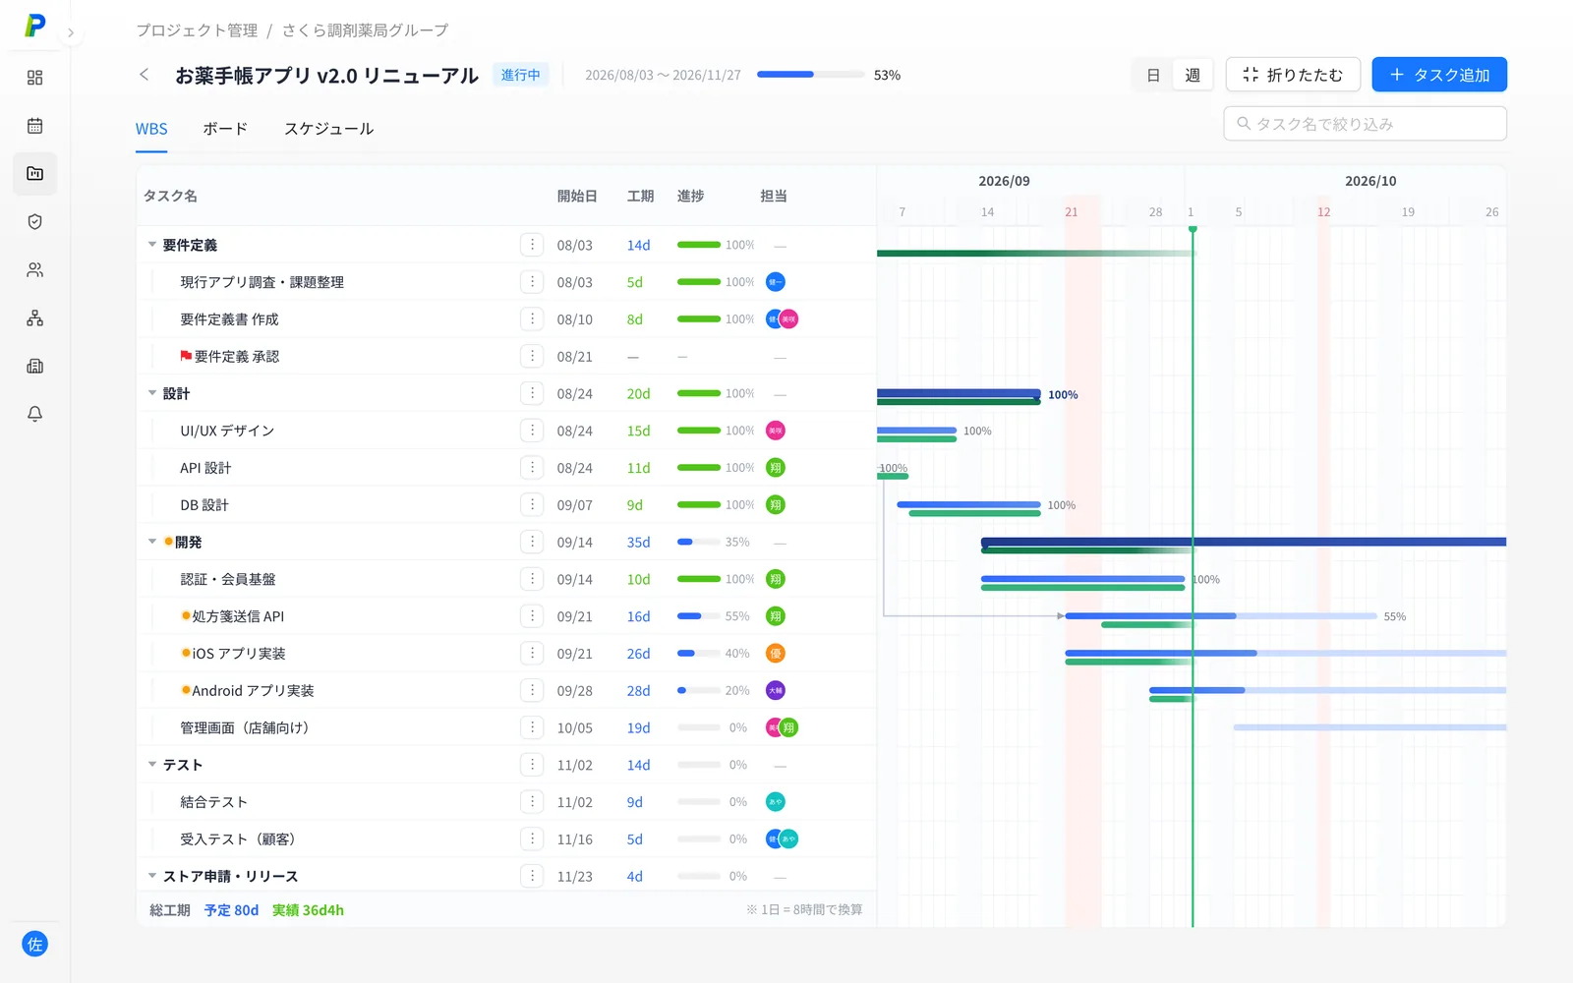
Task: Open さくら調剤薬局グループ breadcrumb link
Action: 365,30
